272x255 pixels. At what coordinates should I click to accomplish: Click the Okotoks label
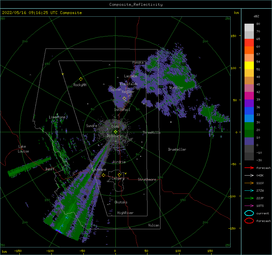121,202
